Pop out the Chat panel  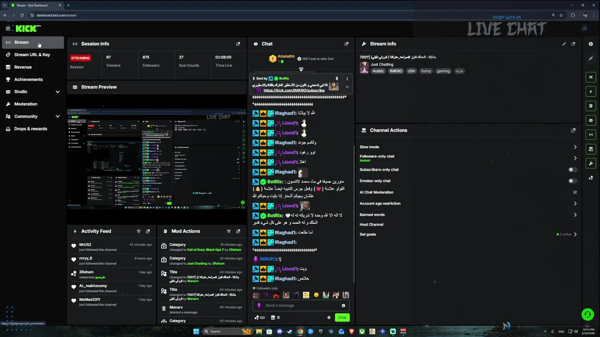[346, 44]
